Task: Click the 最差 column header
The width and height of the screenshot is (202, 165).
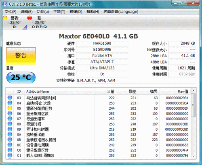Action: 127,92
